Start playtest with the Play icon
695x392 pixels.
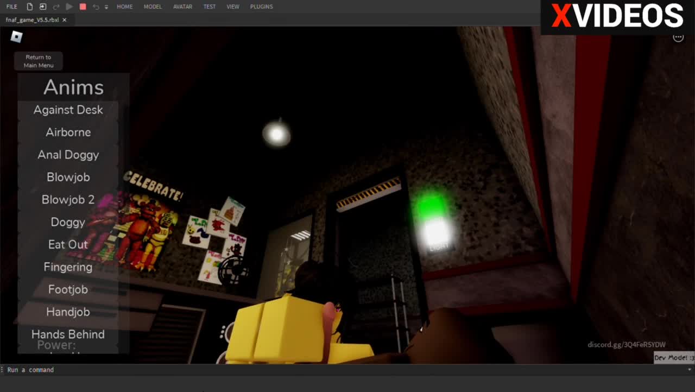(x=69, y=7)
